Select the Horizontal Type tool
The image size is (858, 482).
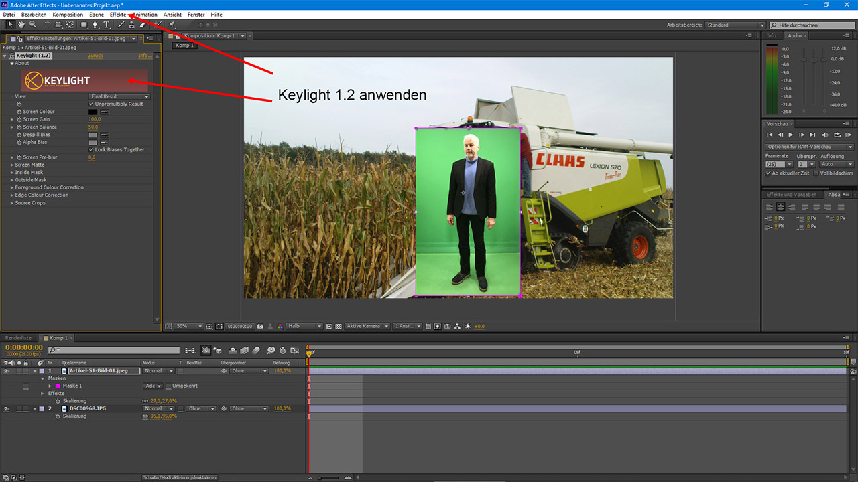click(107, 25)
